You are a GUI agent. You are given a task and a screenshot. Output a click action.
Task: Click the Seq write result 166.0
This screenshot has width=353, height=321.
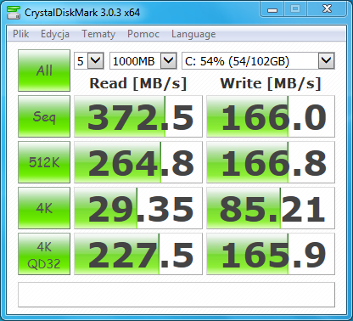point(271,116)
